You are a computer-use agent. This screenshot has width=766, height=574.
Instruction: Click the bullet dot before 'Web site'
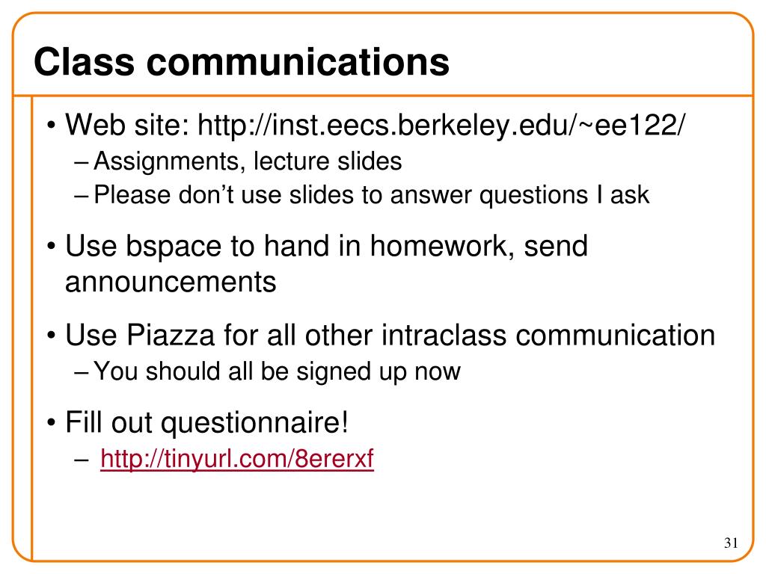click(52, 126)
